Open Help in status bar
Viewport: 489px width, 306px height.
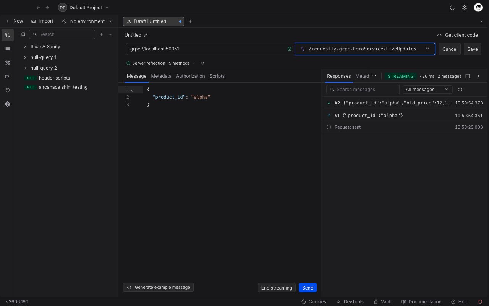(460, 302)
